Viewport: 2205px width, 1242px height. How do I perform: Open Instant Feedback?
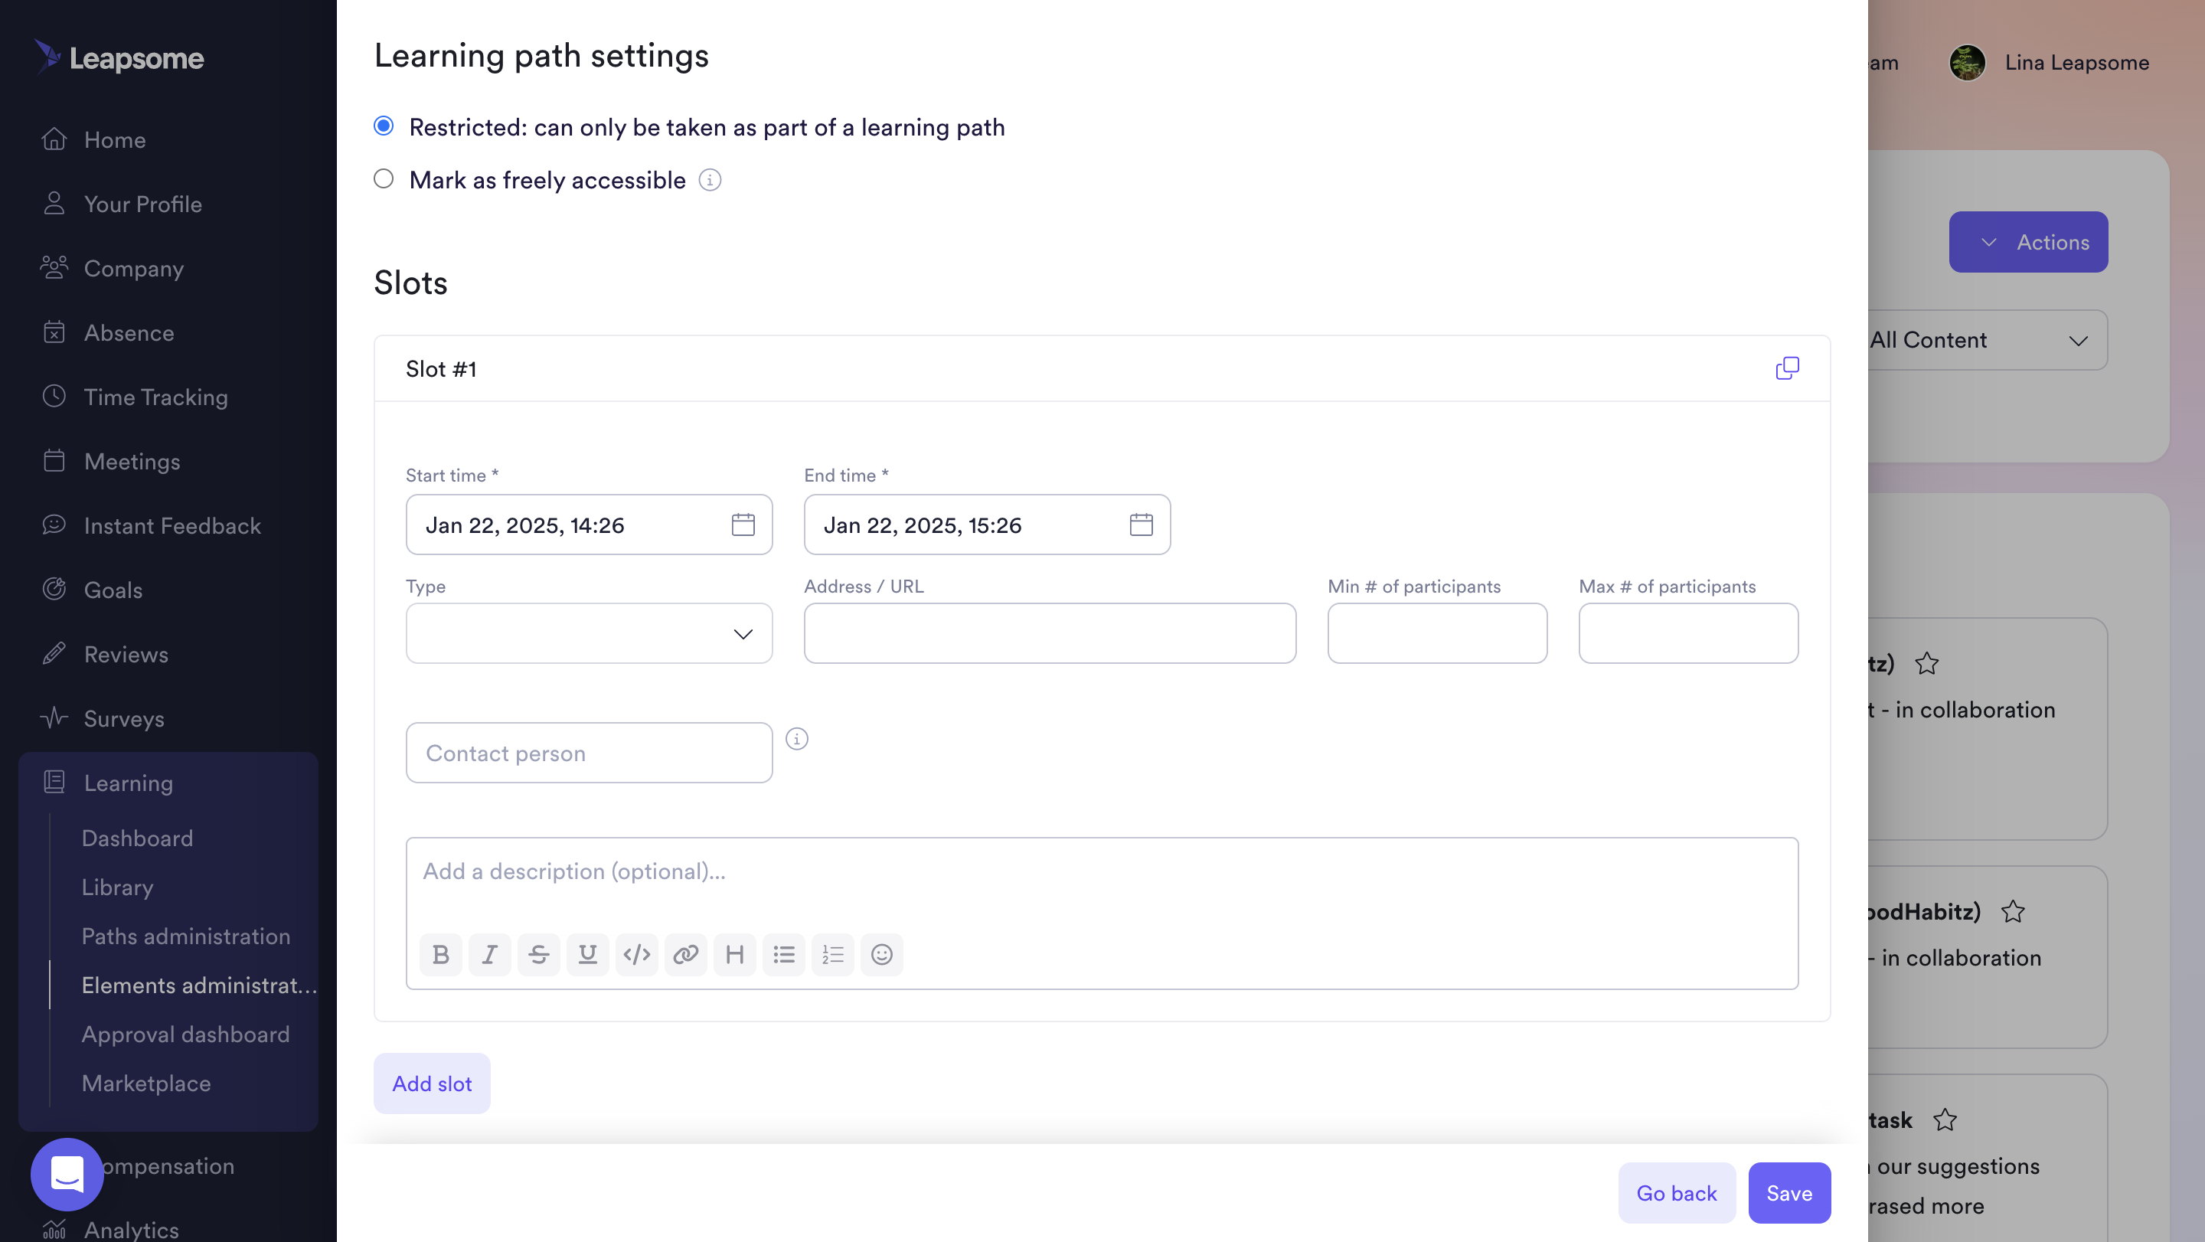click(172, 525)
